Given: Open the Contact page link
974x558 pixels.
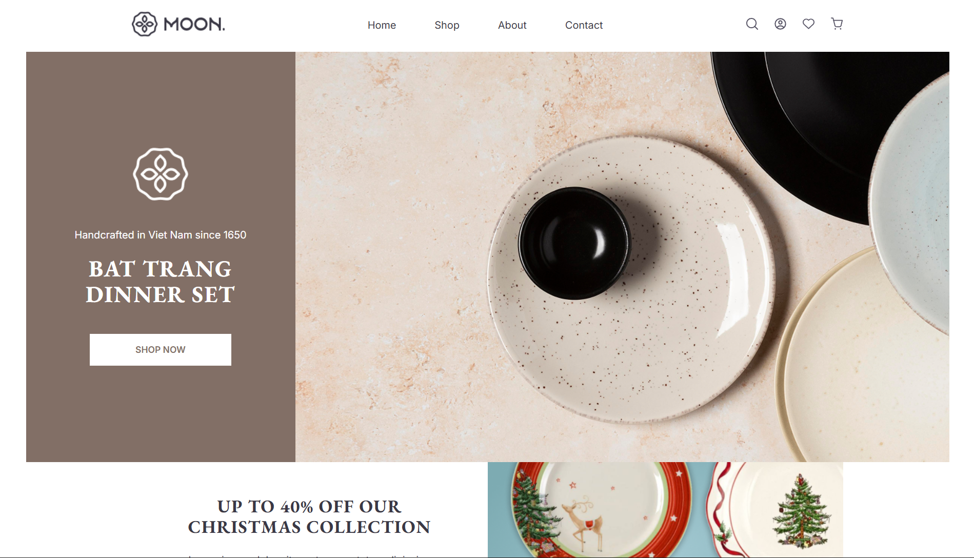Looking at the screenshot, I should point(584,25).
